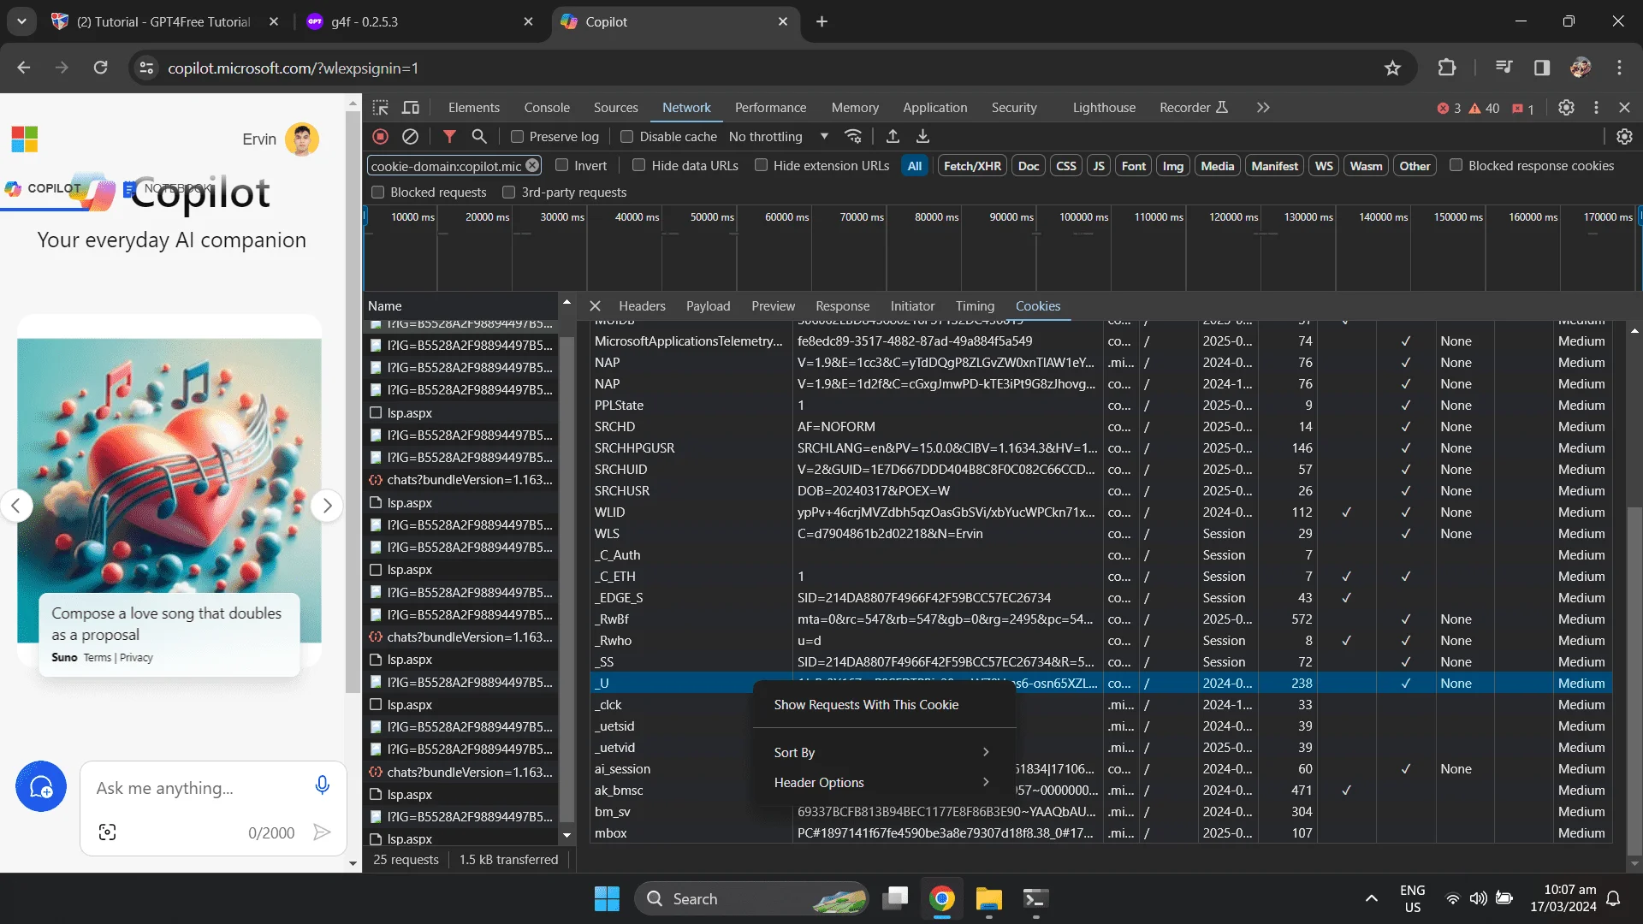Add image via visual search icon

[107, 832]
